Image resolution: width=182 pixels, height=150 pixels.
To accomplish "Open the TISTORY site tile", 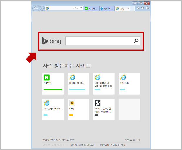I will (129, 84).
